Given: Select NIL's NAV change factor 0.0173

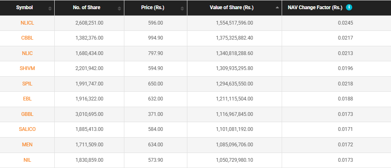Looking at the screenshot, I should coord(346,160).
